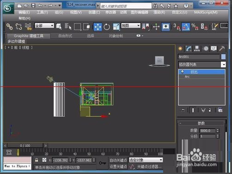Open the 工具(T) Tools menu
Image resolution: width=232 pixels, height=174 pixels.
click(x=42, y=12)
